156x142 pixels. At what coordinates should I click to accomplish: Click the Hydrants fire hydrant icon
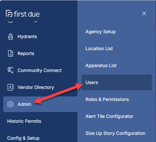click(x=10, y=36)
